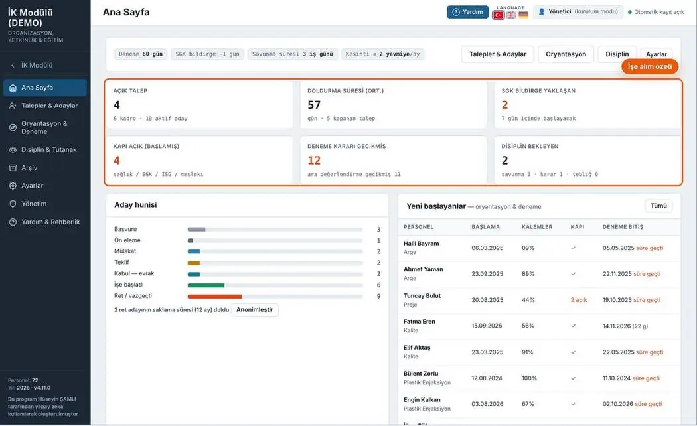Switch language using the German flag

[x=523, y=15]
